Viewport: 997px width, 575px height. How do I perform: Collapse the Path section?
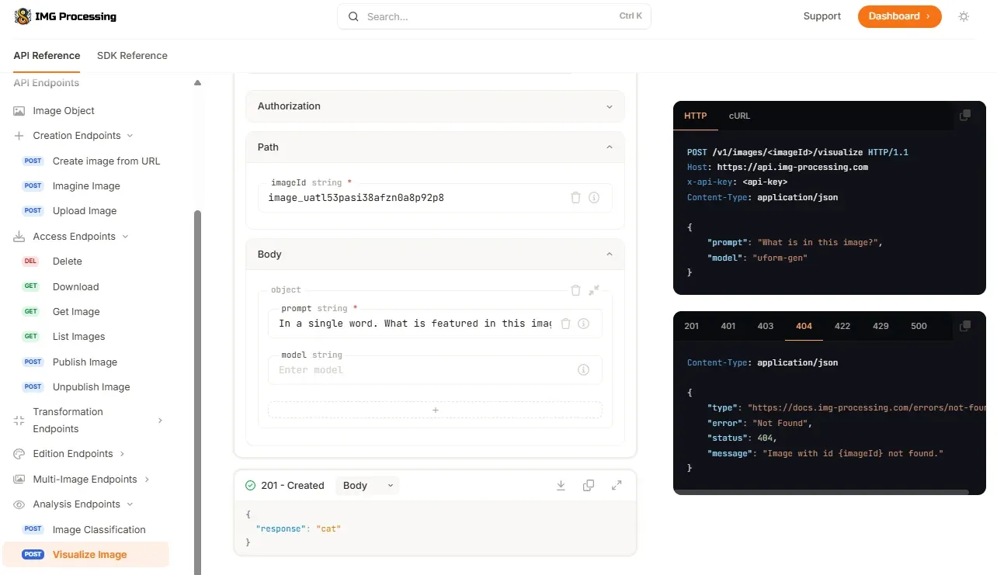[609, 147]
